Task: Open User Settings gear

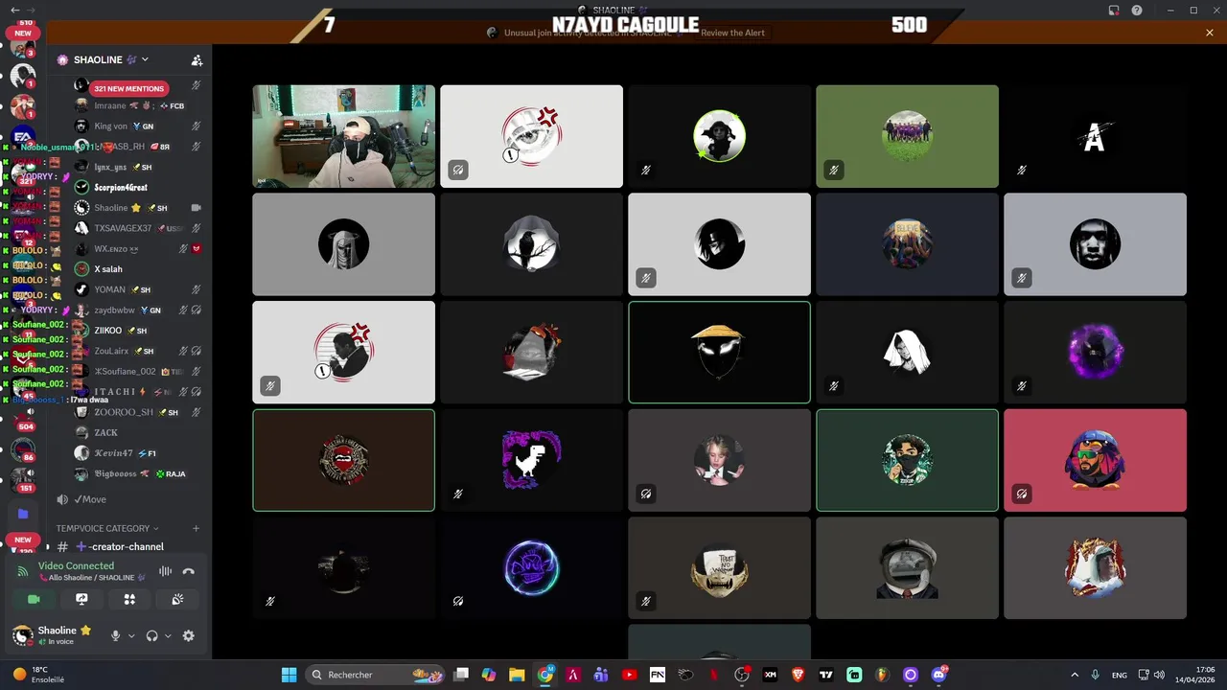Action: (188, 635)
